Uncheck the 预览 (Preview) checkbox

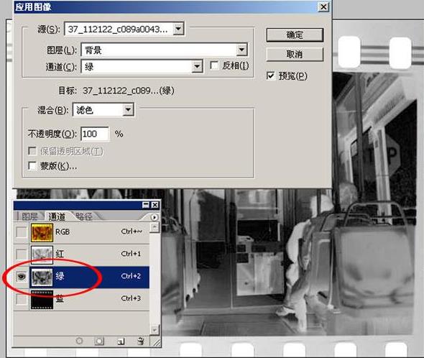(x=270, y=75)
